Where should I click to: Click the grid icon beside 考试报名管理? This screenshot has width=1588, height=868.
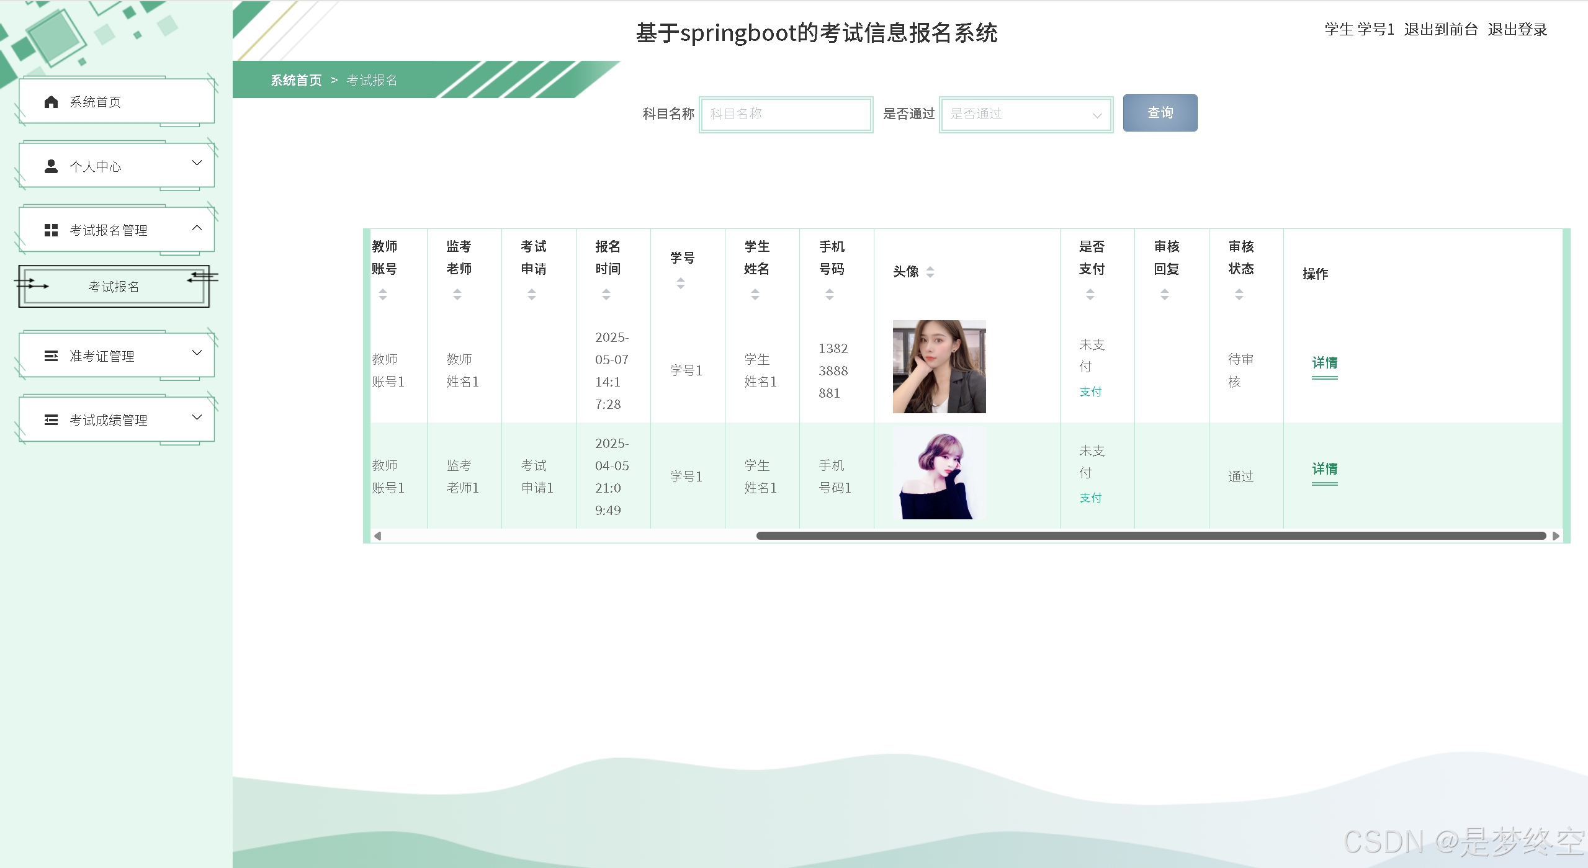(x=51, y=230)
